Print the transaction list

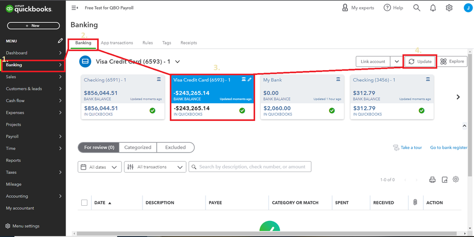(432, 180)
